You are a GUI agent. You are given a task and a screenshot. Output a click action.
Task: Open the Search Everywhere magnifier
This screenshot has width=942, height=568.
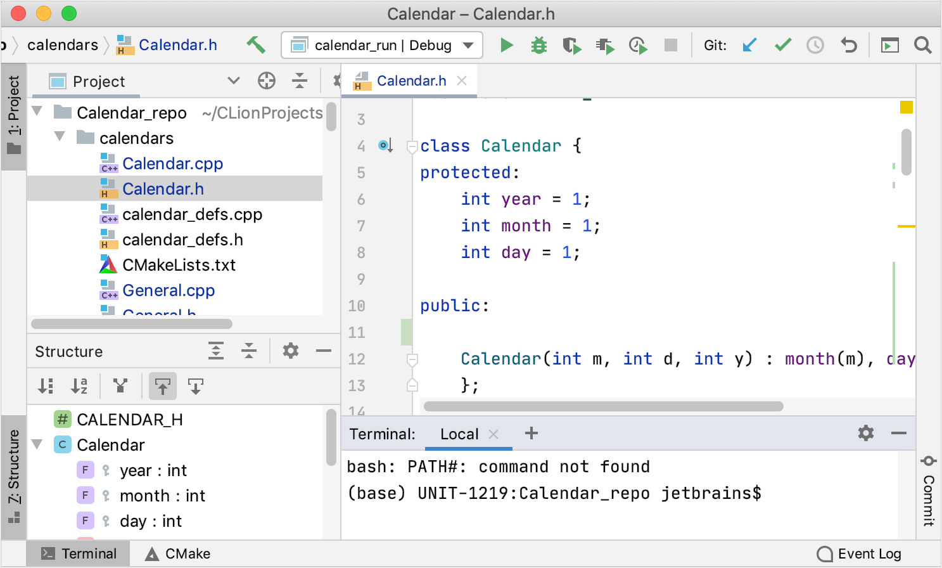tap(922, 45)
